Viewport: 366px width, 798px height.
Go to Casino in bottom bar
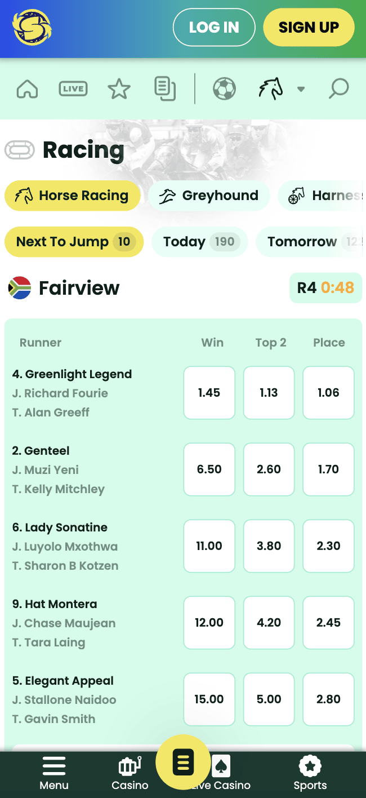point(130,773)
